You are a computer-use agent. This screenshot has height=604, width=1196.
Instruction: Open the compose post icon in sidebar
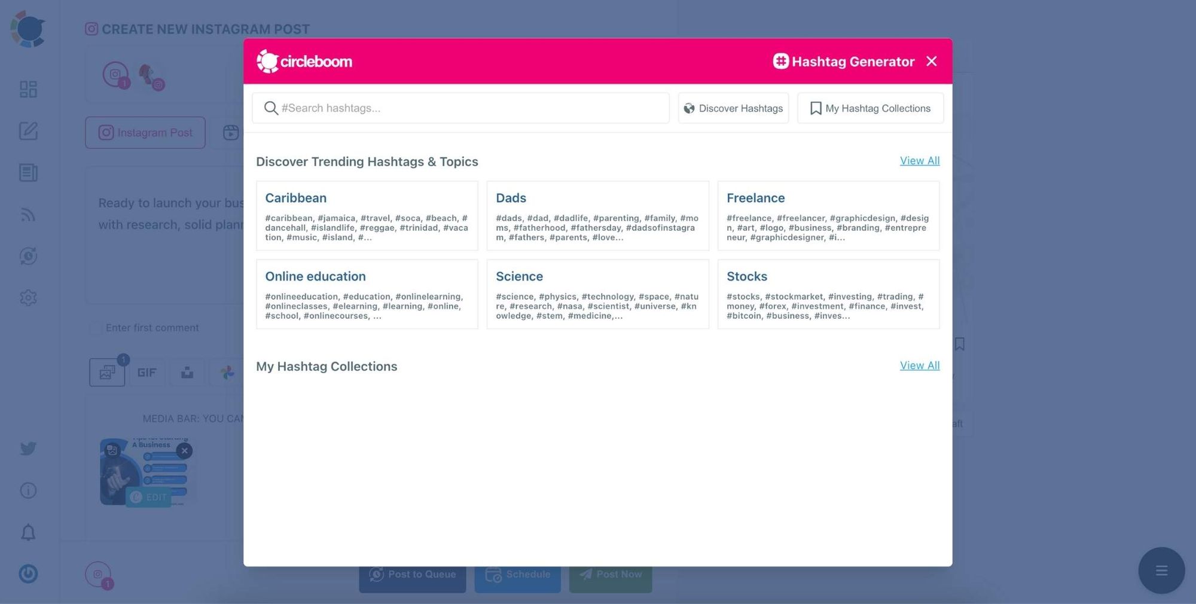click(x=28, y=131)
